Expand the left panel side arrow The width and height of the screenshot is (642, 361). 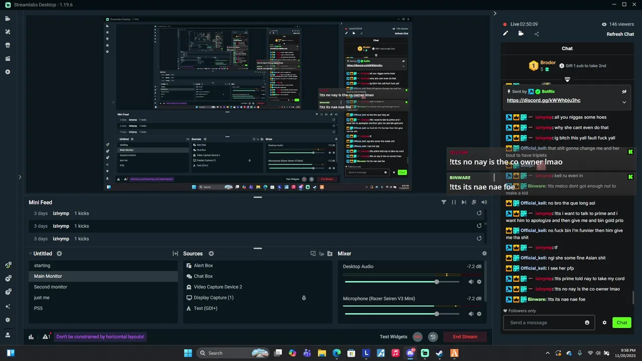tap(20, 177)
